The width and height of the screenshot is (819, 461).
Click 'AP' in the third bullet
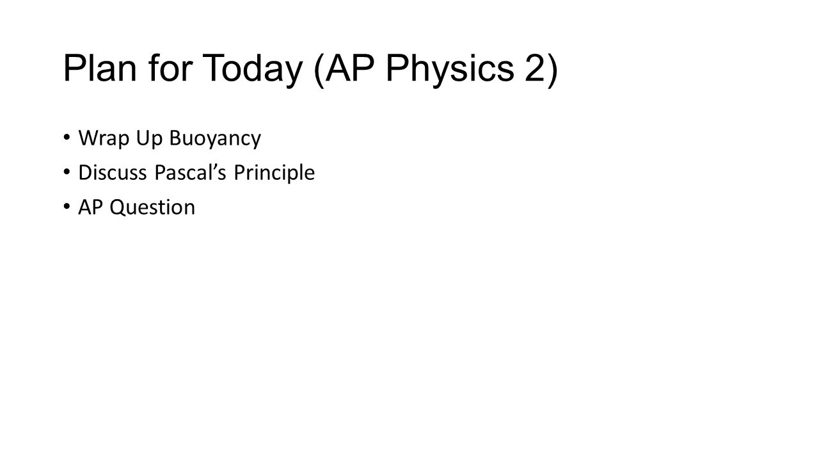tap(90, 207)
